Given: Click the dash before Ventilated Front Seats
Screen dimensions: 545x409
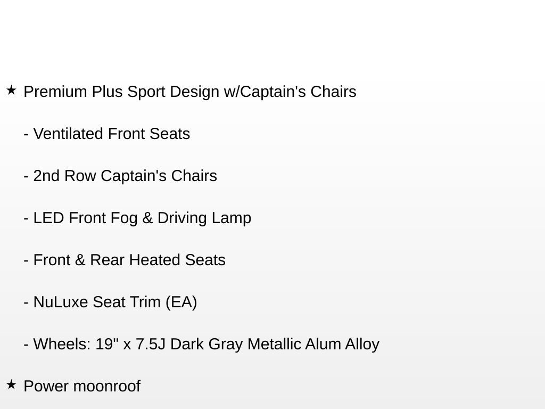Looking at the screenshot, I should pos(26,134).
